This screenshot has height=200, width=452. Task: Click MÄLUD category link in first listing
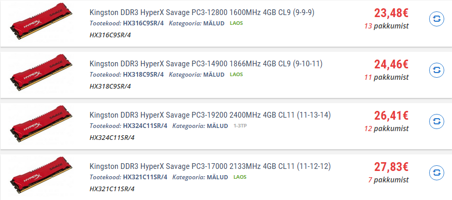pyautogui.click(x=214, y=23)
